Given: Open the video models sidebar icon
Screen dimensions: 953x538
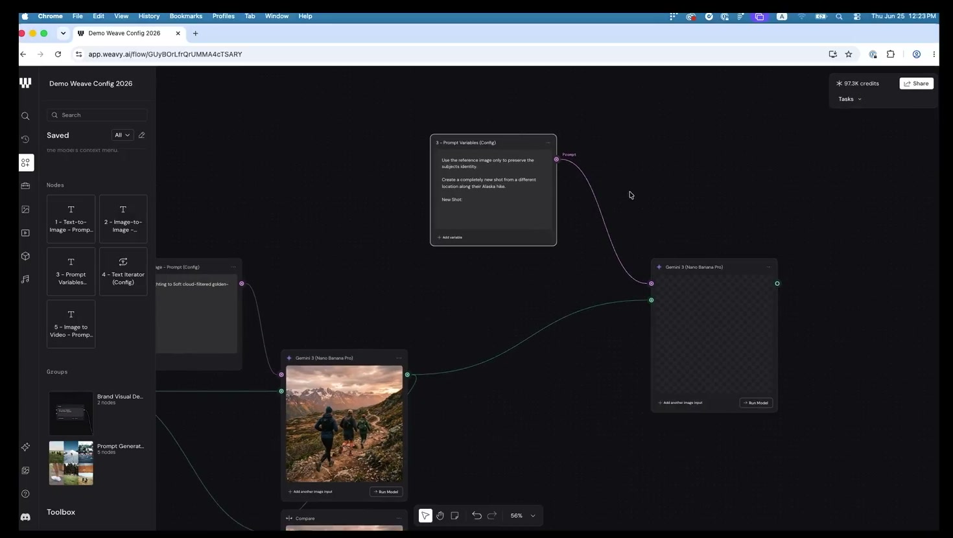Looking at the screenshot, I should coord(25,233).
